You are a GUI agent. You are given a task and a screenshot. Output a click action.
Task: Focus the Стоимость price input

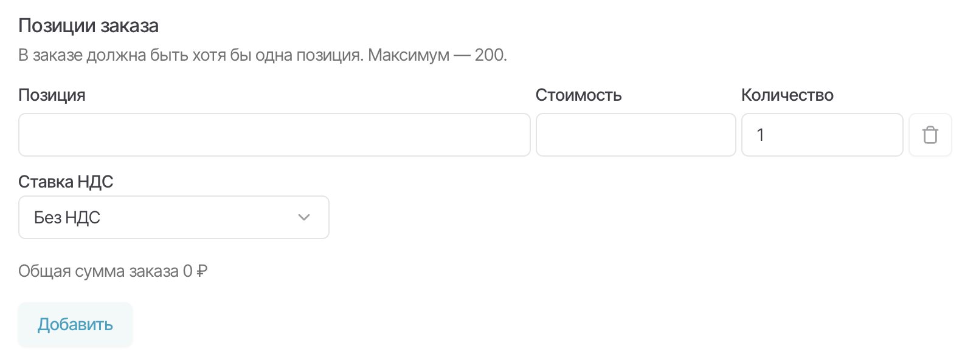click(635, 135)
